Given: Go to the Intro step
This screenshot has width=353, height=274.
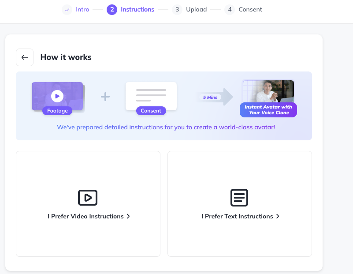Looking at the screenshot, I should pos(82,9).
